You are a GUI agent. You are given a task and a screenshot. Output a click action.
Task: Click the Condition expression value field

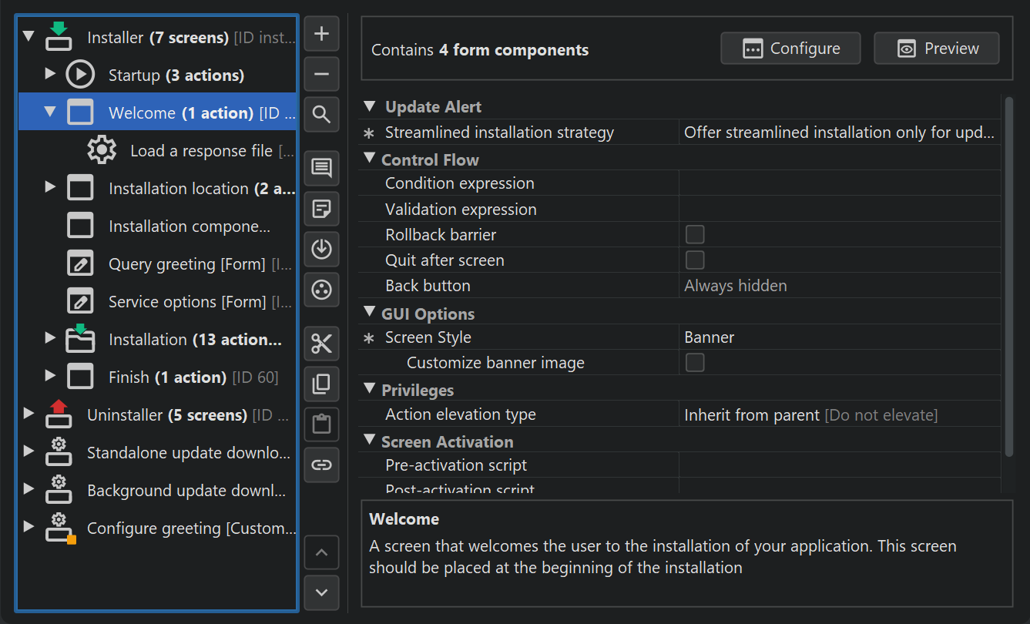tap(838, 183)
